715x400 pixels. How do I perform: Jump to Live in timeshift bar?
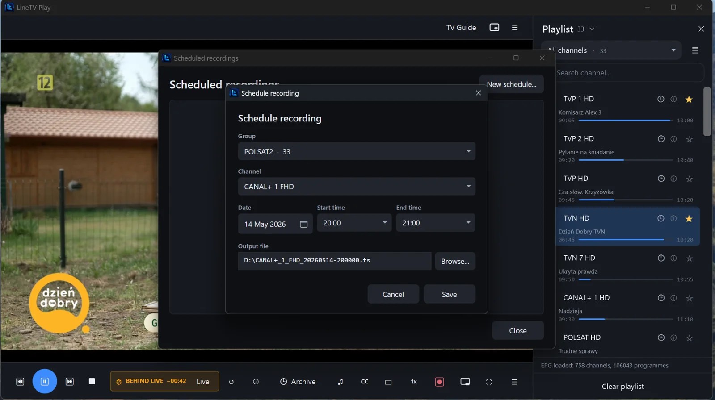(203, 382)
